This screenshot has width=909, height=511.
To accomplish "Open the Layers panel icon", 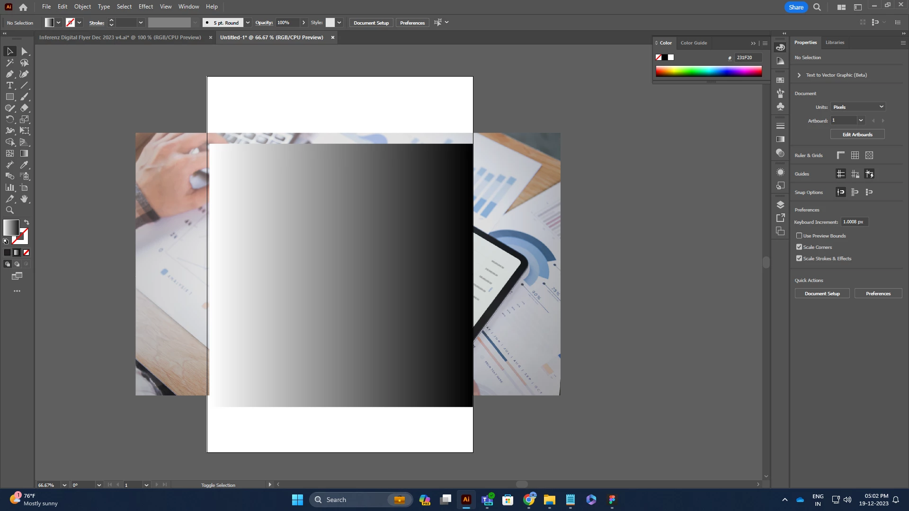I will [x=780, y=204].
